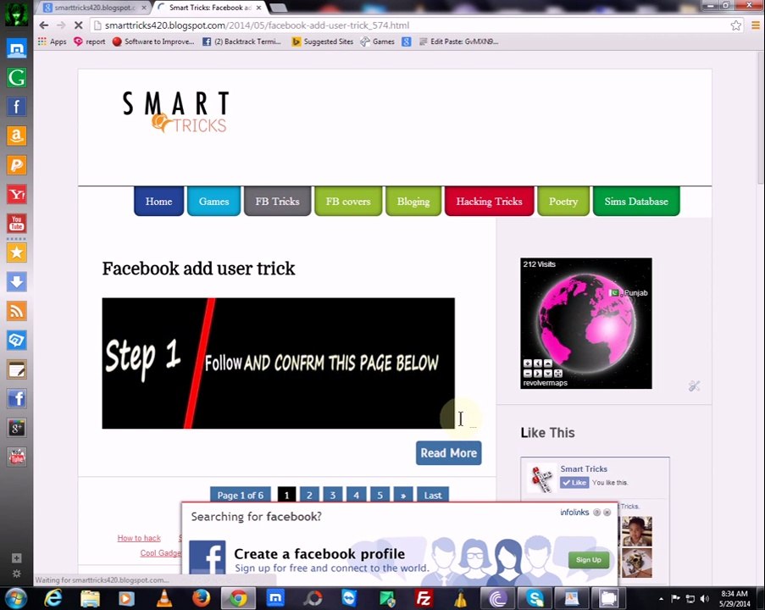
Task: Open the Yahoo shortcut in sidebar
Action: click(x=17, y=194)
